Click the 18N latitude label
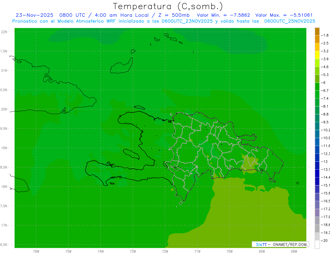 pos(4,187)
